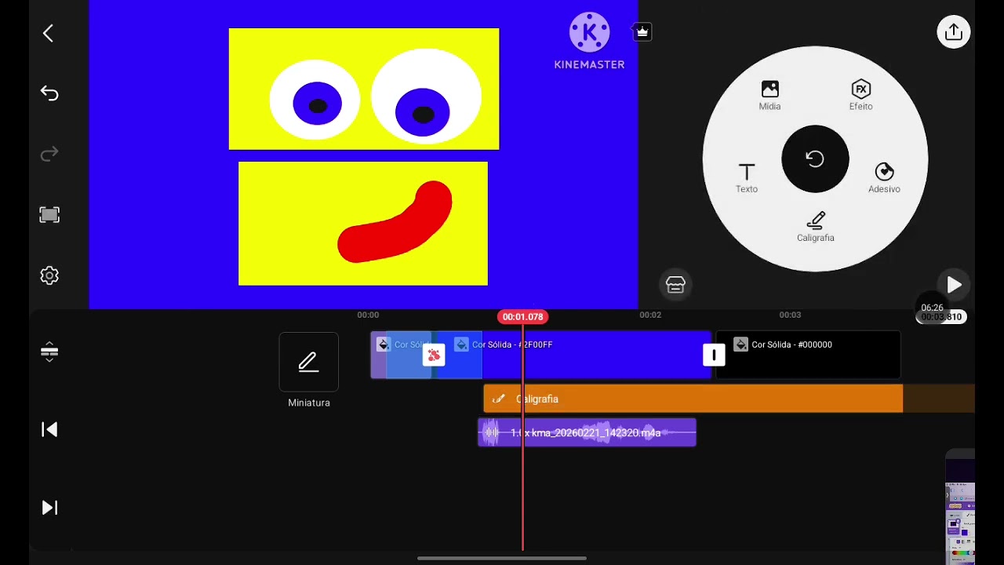Select the orange Caligrafia layer track

click(693, 399)
